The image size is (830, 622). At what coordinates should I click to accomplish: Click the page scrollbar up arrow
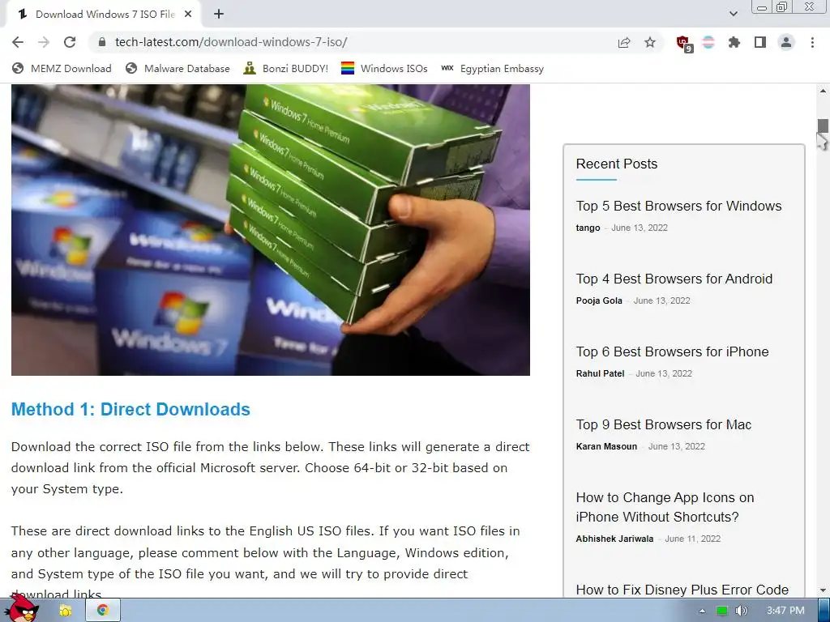coord(823,91)
